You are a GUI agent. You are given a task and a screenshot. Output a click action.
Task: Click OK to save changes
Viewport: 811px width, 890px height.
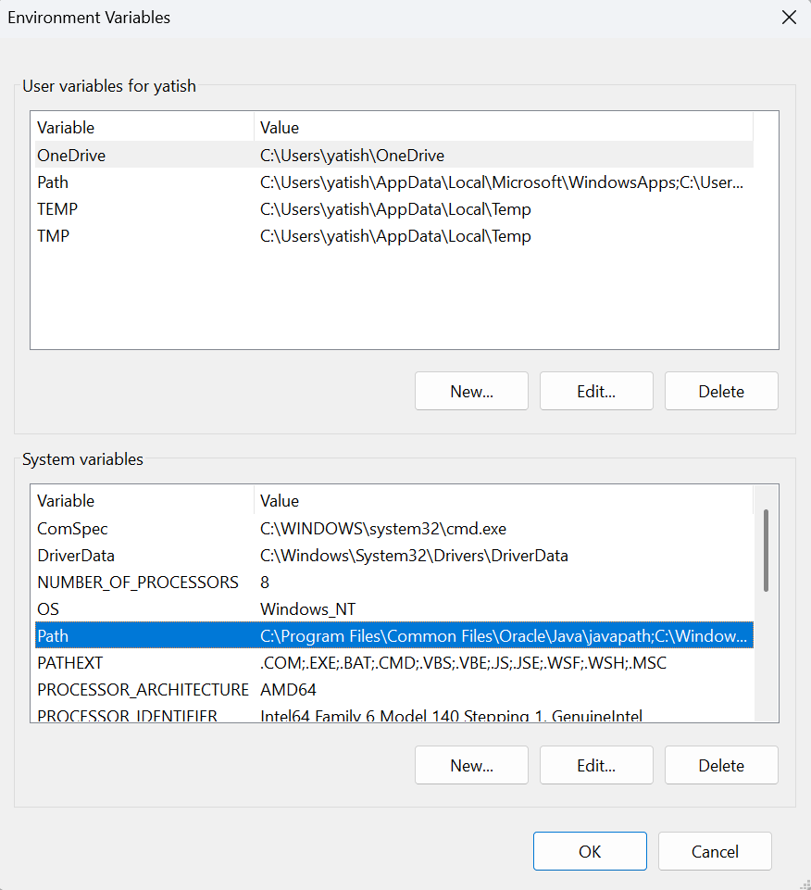click(590, 850)
